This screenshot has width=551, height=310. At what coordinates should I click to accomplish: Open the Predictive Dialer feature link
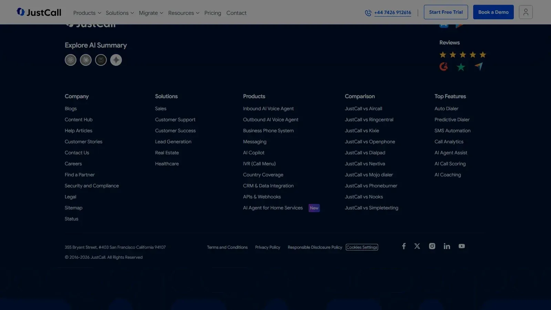[452, 120]
